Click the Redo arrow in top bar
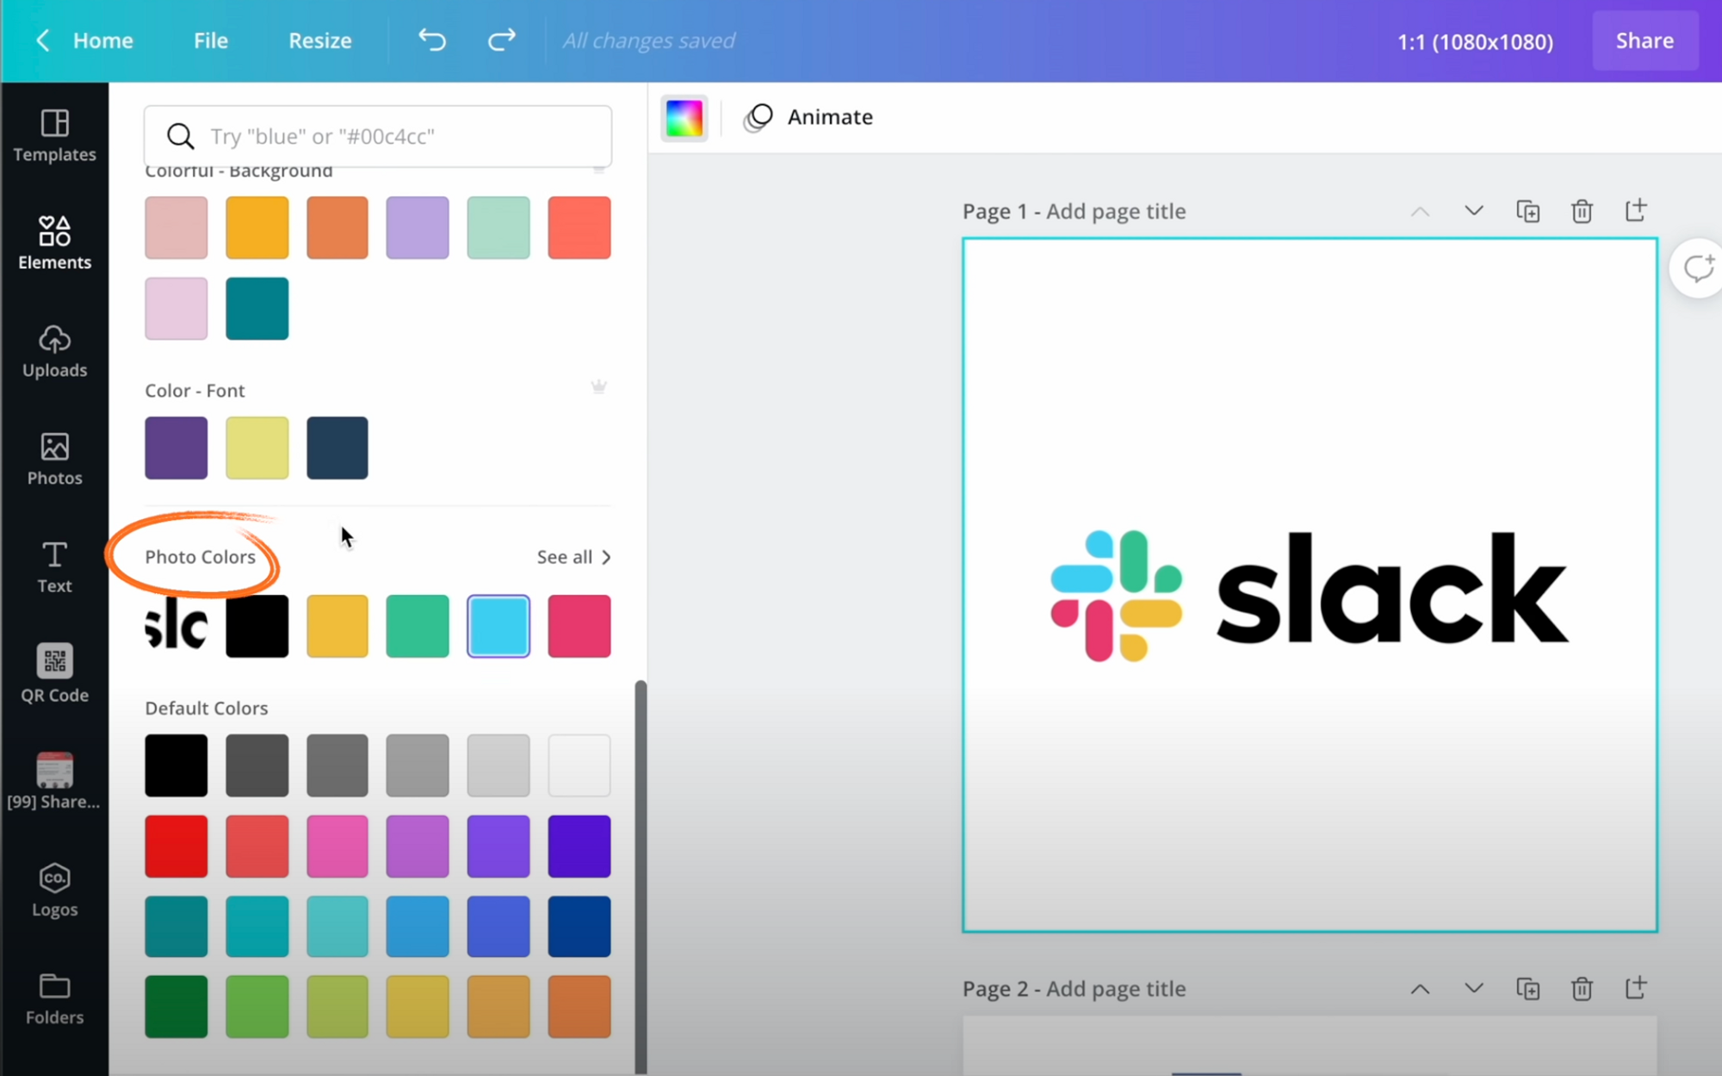Screen dimensions: 1722x1076 [x=501, y=40]
